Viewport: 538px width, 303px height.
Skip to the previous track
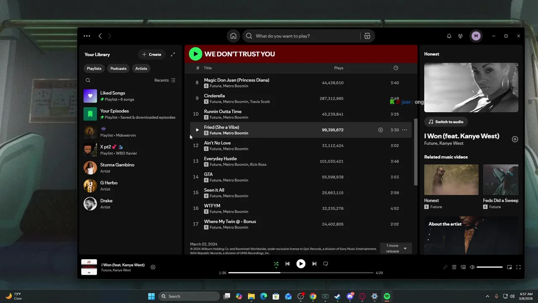pos(287,264)
